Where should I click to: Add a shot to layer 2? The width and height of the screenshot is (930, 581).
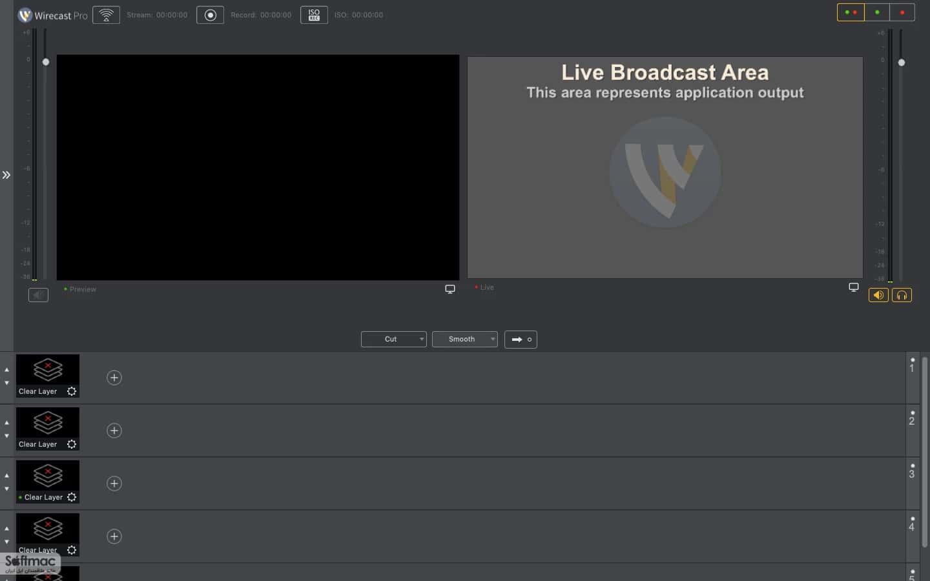pos(114,431)
